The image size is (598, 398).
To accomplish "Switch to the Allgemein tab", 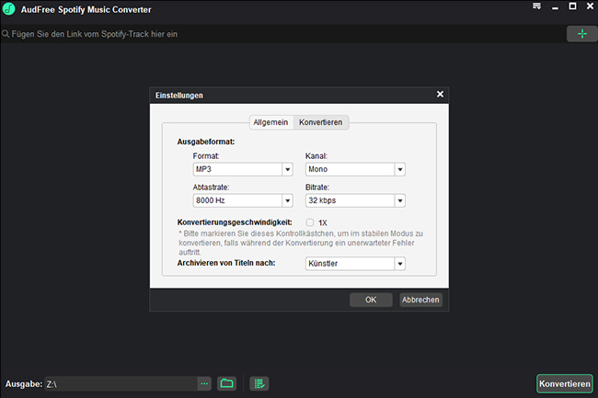I will (x=270, y=122).
